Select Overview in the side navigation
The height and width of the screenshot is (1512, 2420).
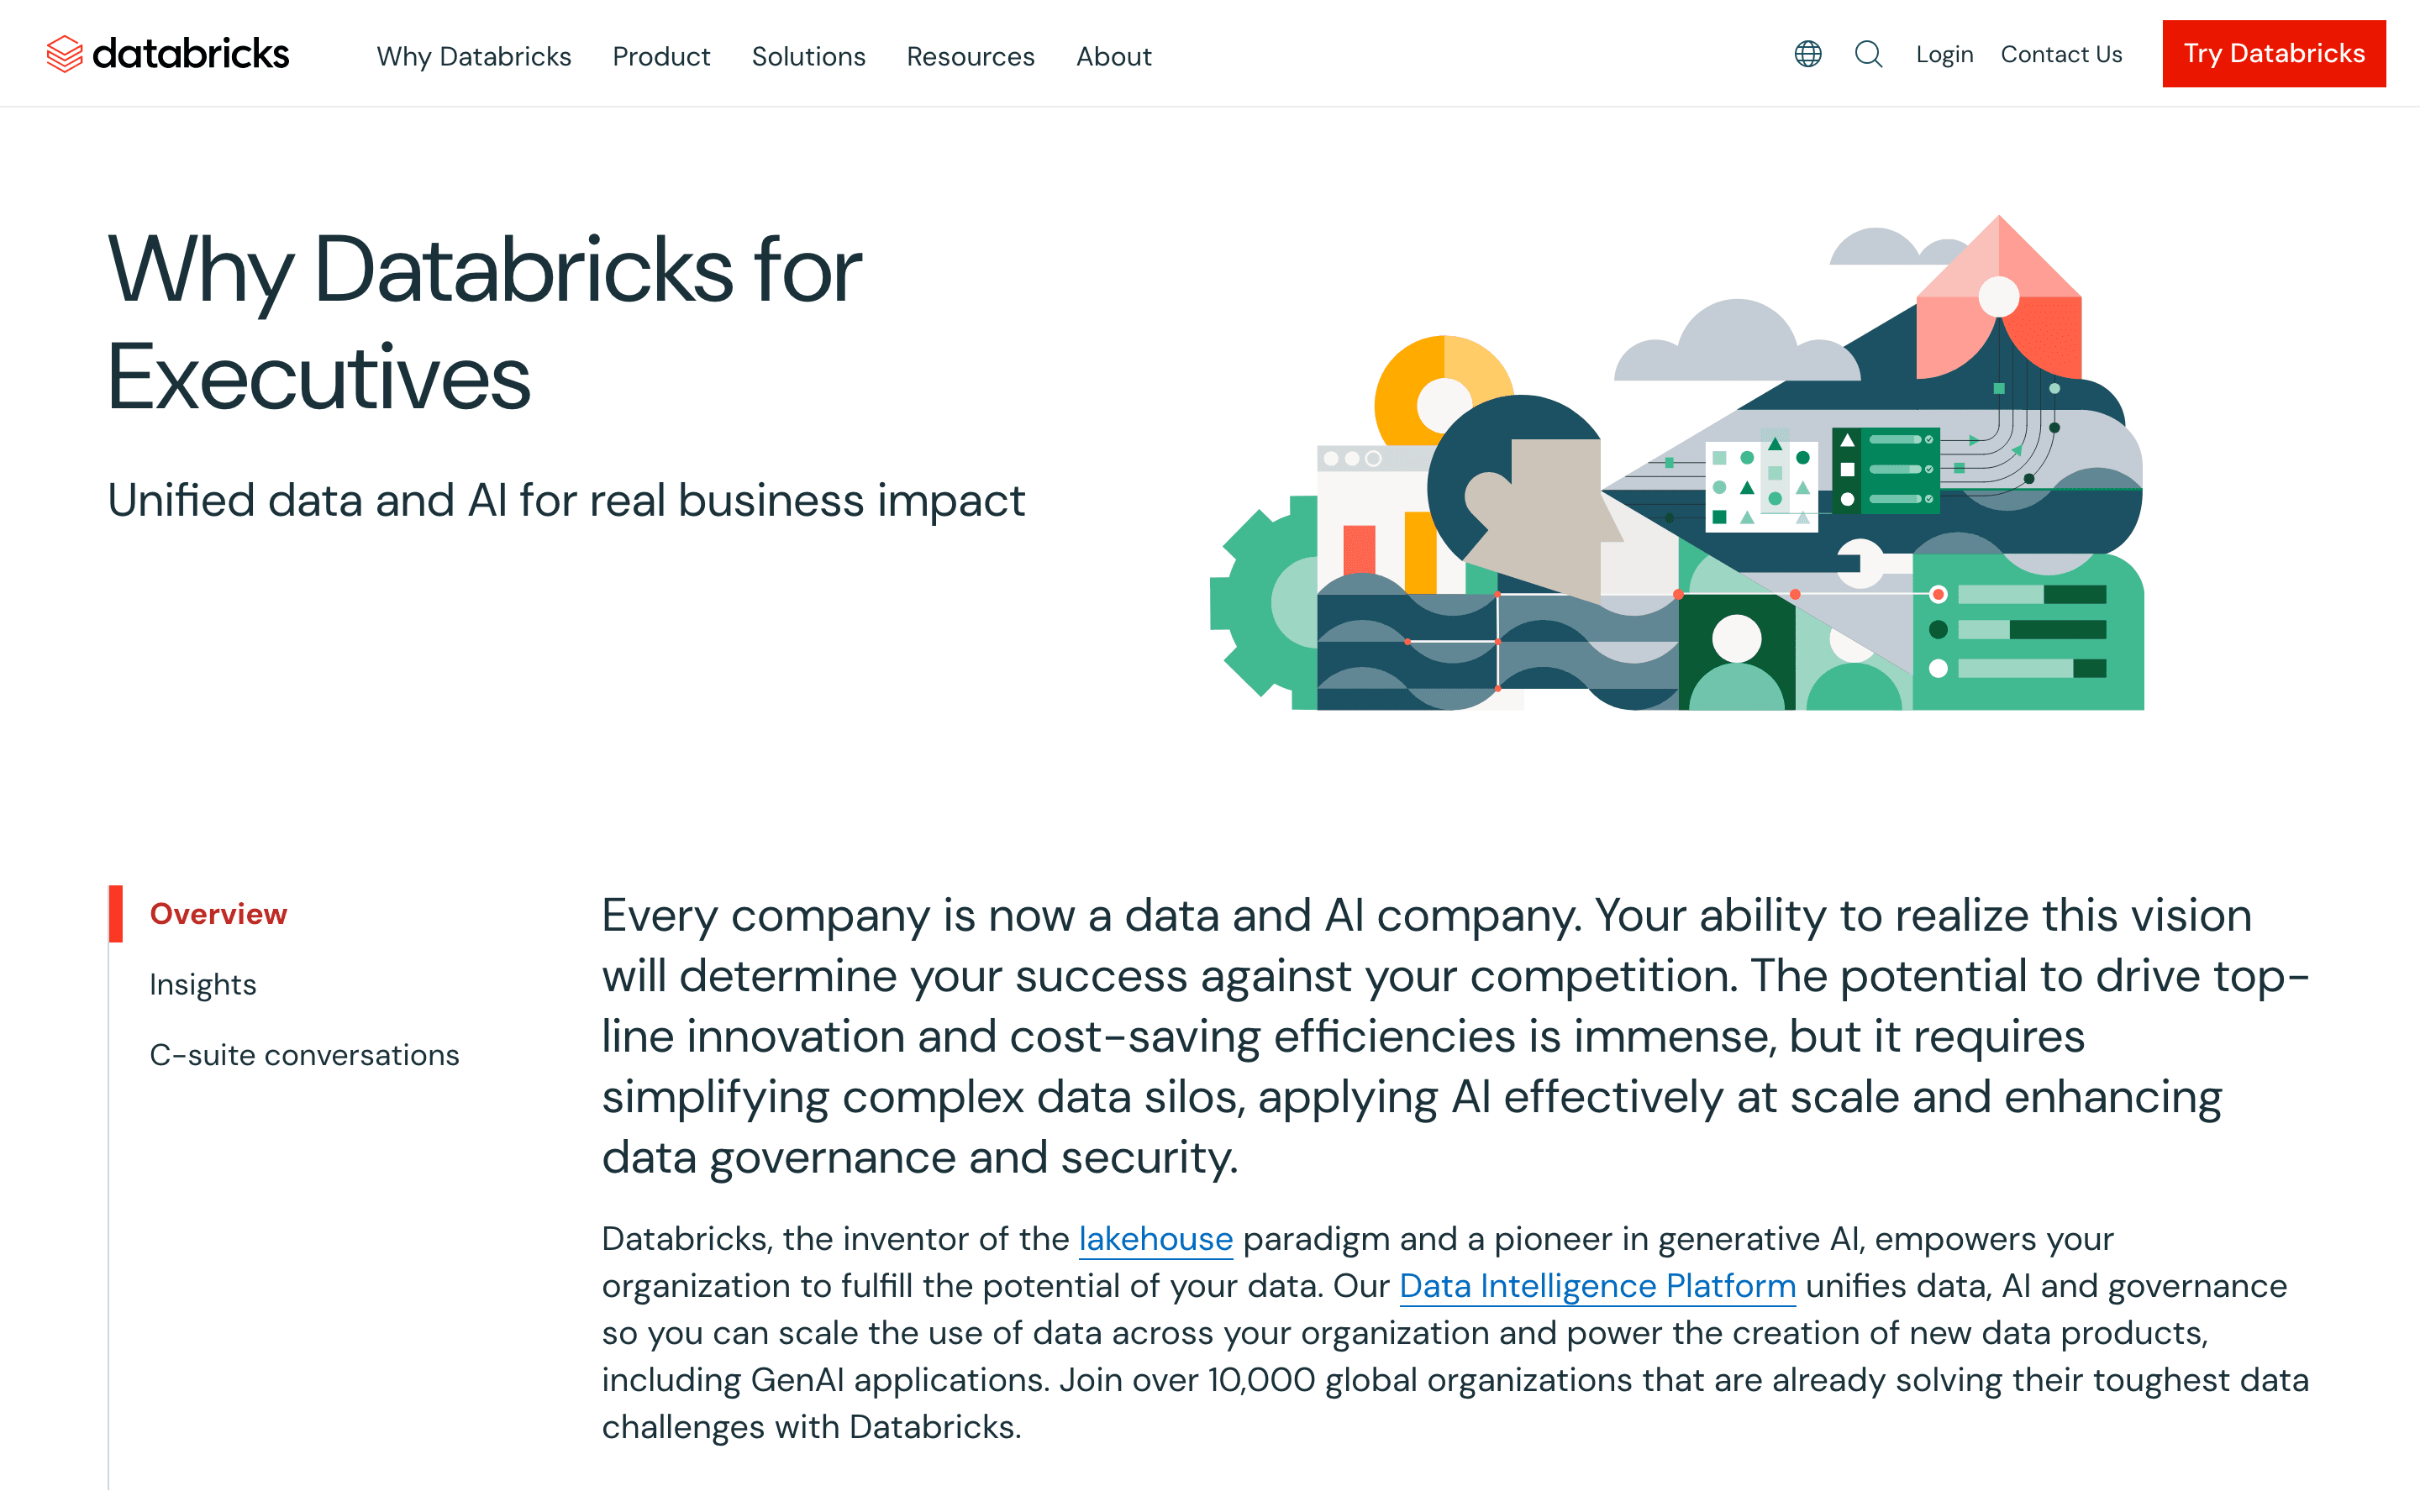click(218, 914)
